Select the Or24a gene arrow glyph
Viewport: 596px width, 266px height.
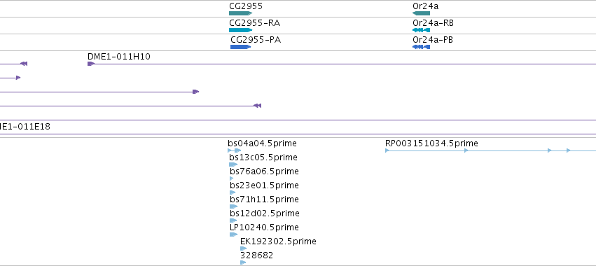[x=421, y=13]
